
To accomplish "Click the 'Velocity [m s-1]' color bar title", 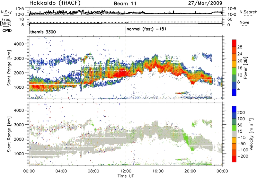I will [251, 134].
